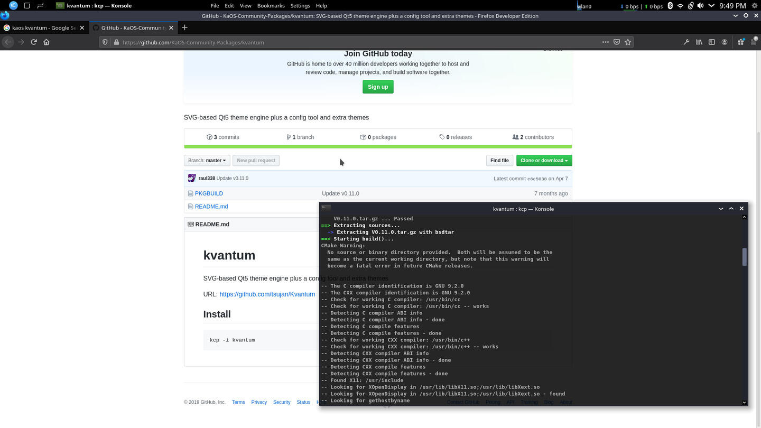Open the What's New gift icon
The width and height of the screenshot is (761, 428).
pos(741,42)
